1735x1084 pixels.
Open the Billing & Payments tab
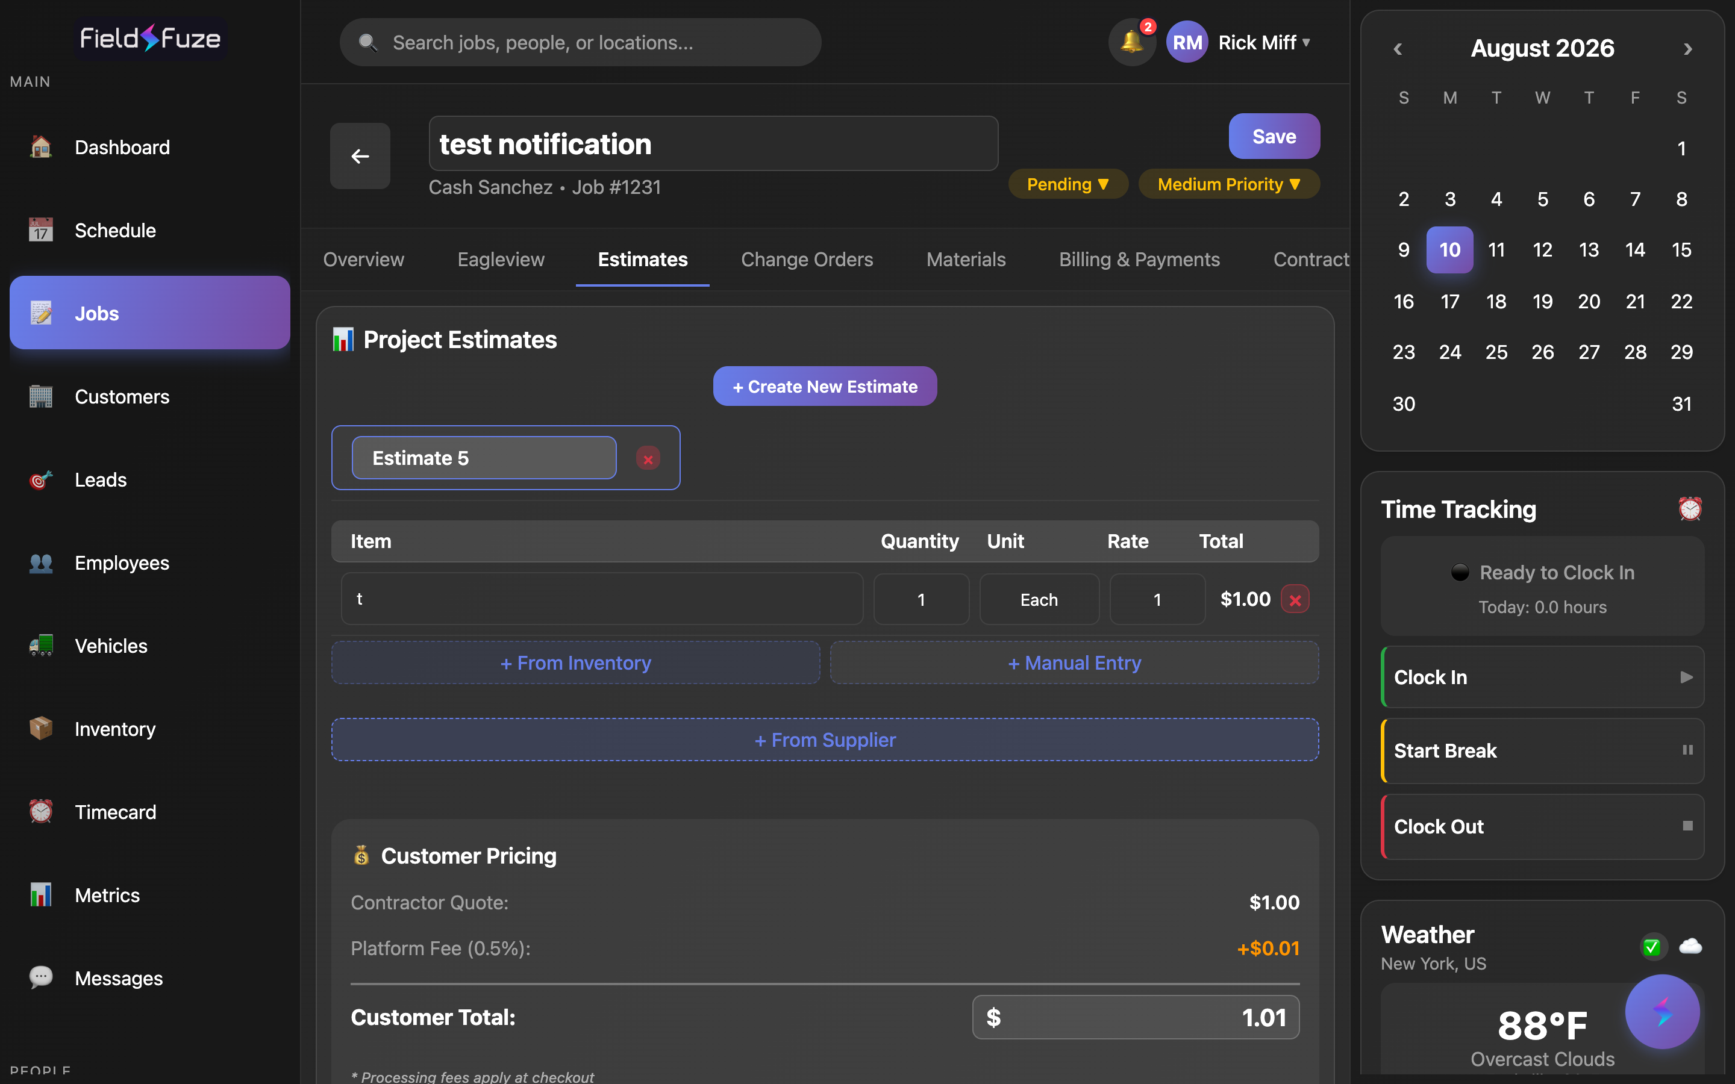[1139, 260]
